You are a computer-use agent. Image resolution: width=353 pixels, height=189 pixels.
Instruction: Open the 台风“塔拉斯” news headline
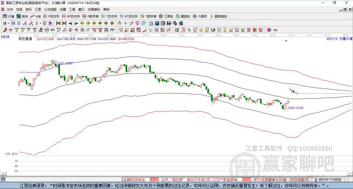pos(199,180)
